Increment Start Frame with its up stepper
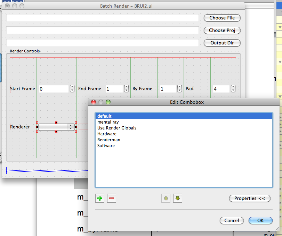Image resolution: width=282 pixels, height=236 pixels. [x=72, y=87]
